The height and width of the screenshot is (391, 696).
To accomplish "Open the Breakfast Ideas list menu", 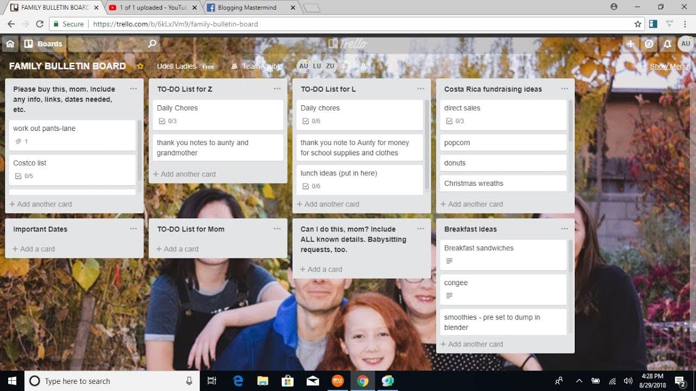I will click(564, 229).
